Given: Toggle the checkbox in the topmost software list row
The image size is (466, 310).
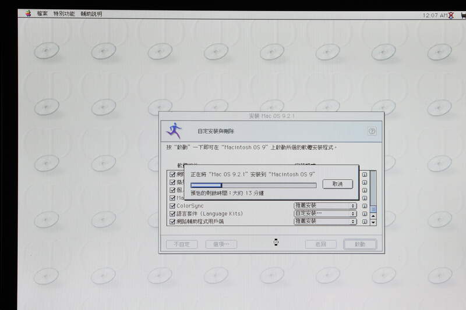Looking at the screenshot, I should 172,174.
